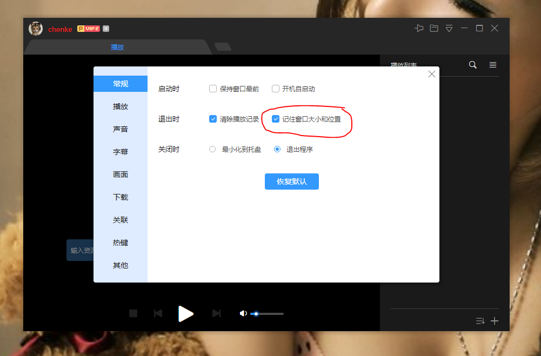Open the main menu triangle dropdown

[x=449, y=29]
